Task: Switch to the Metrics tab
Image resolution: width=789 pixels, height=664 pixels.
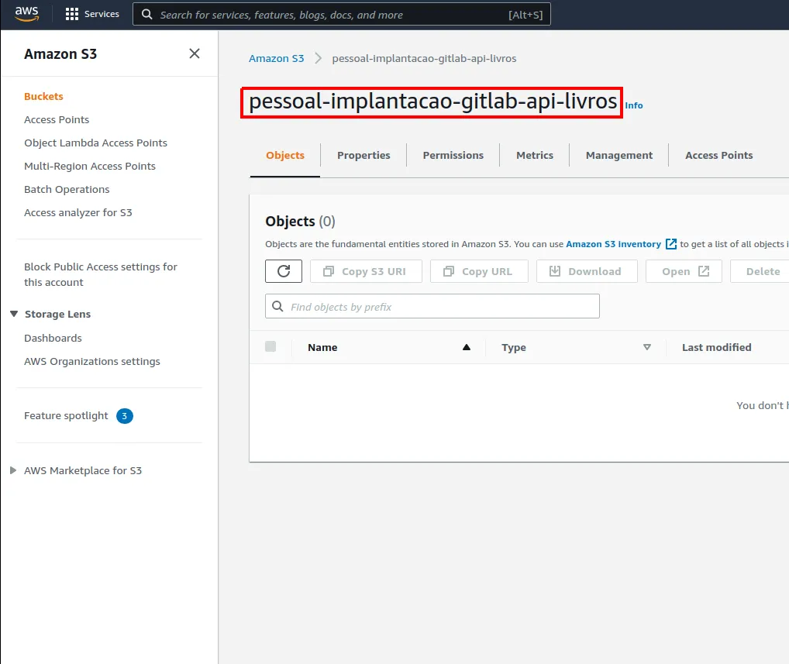Action: 534,155
